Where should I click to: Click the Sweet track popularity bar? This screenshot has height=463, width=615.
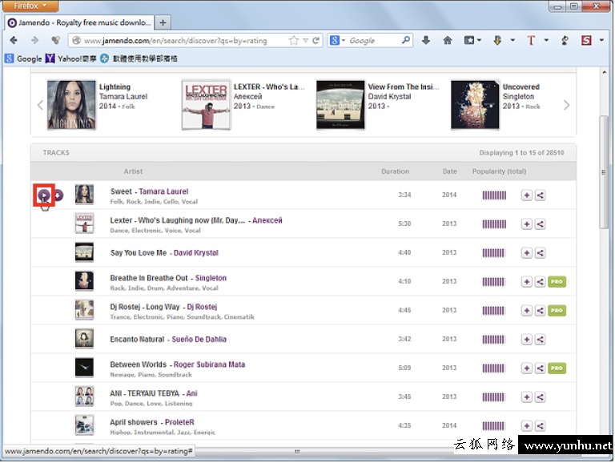coord(494,195)
